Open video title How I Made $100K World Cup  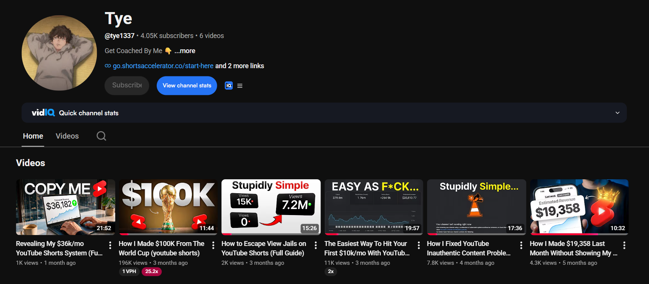tap(162, 248)
